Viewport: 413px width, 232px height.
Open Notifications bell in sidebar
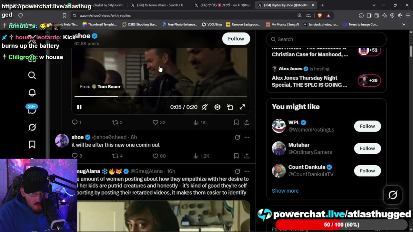32,93
